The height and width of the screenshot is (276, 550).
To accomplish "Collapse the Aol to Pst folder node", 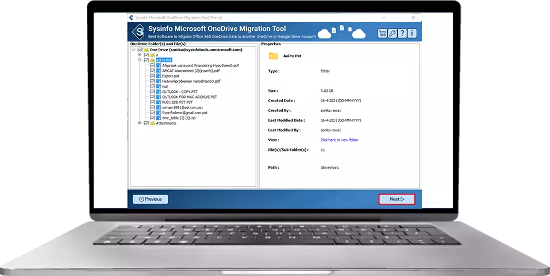I will [140, 60].
